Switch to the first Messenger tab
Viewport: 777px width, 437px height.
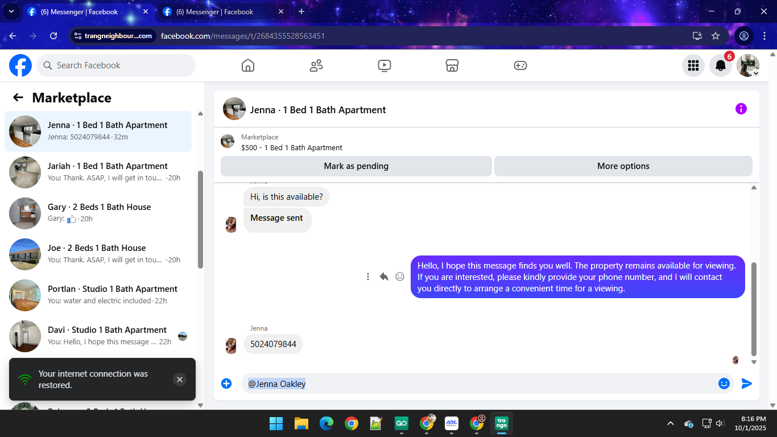[87, 11]
